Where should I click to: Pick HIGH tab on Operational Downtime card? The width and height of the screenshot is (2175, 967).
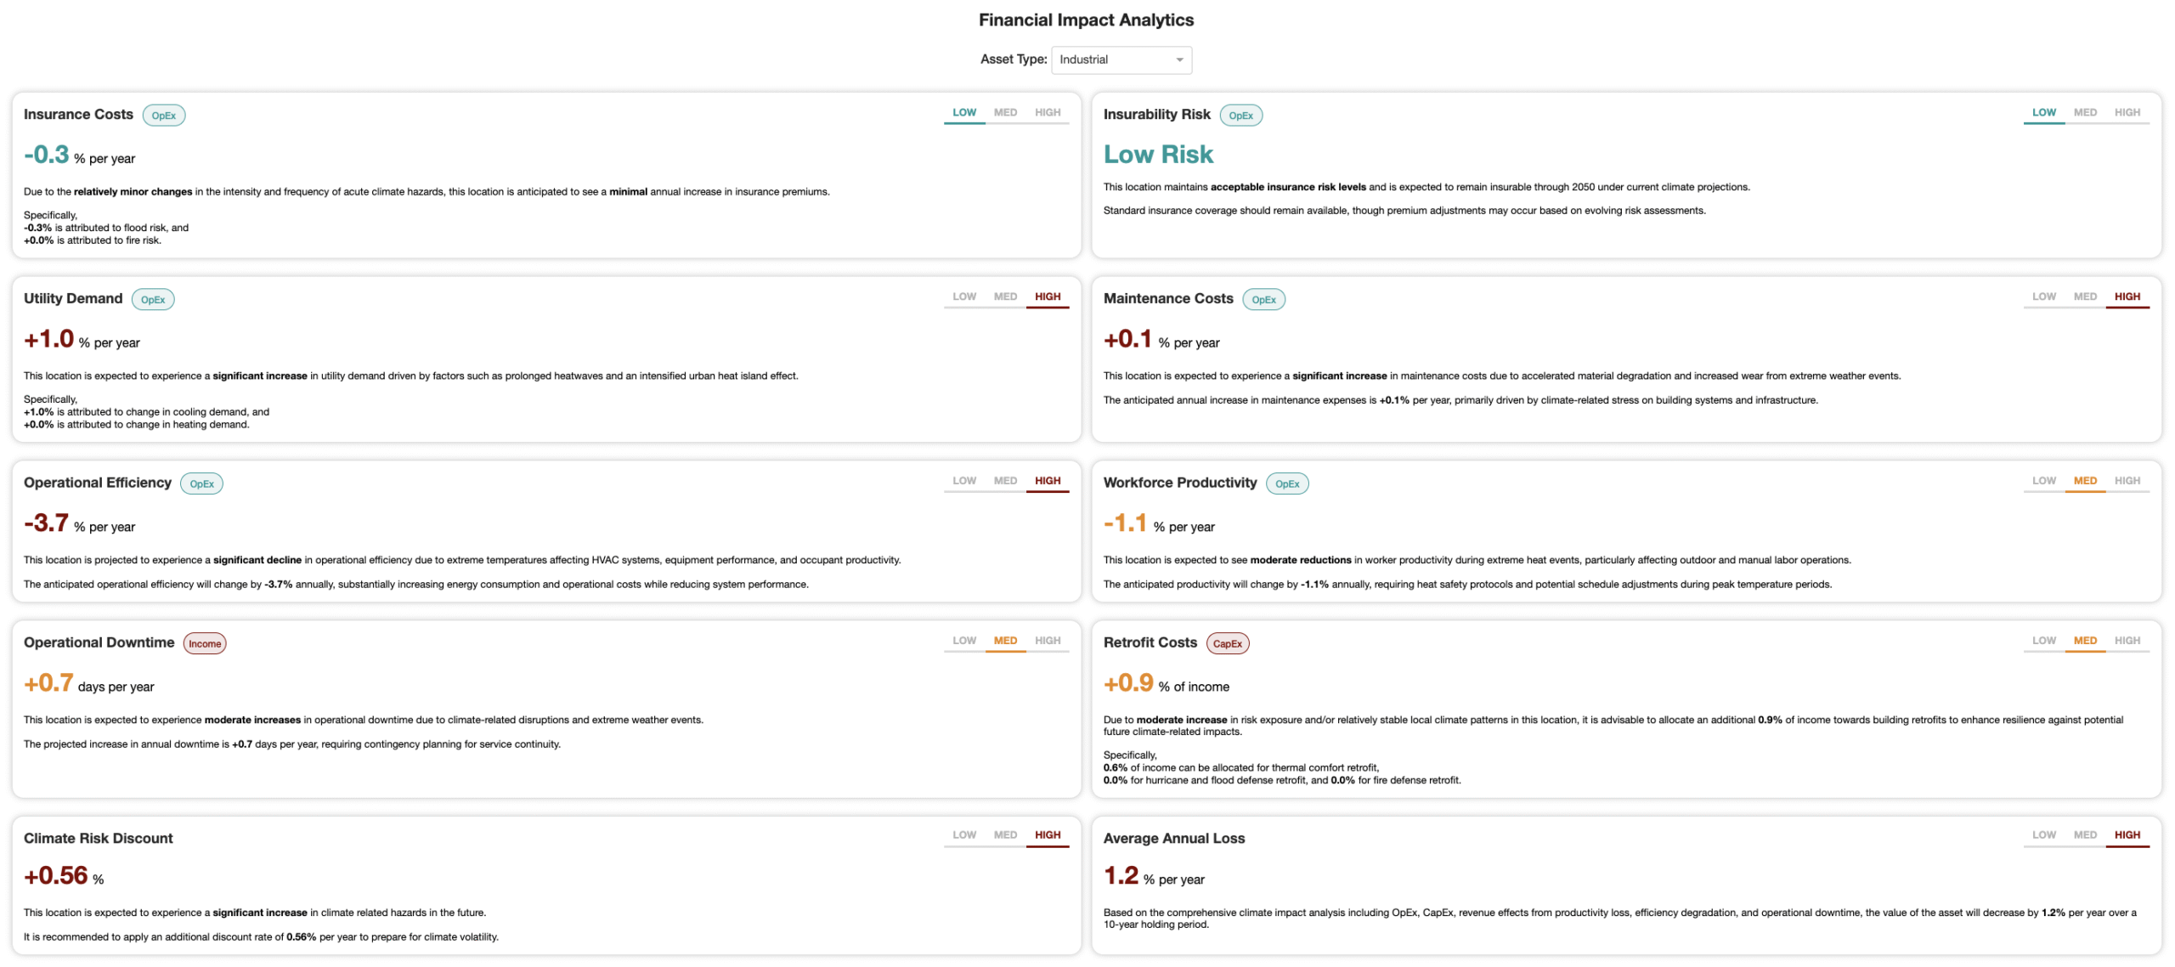pos(1048,641)
